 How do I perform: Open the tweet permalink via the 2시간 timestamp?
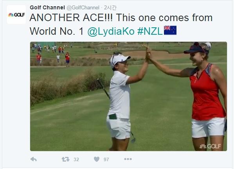tap(110, 8)
